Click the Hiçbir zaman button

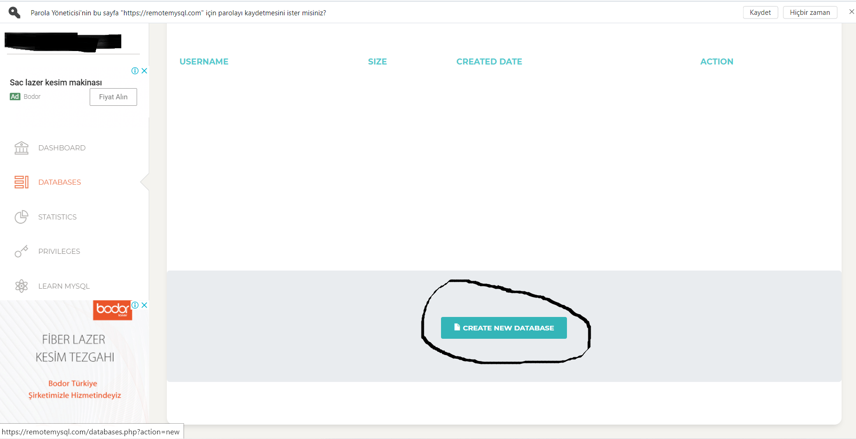[810, 13]
